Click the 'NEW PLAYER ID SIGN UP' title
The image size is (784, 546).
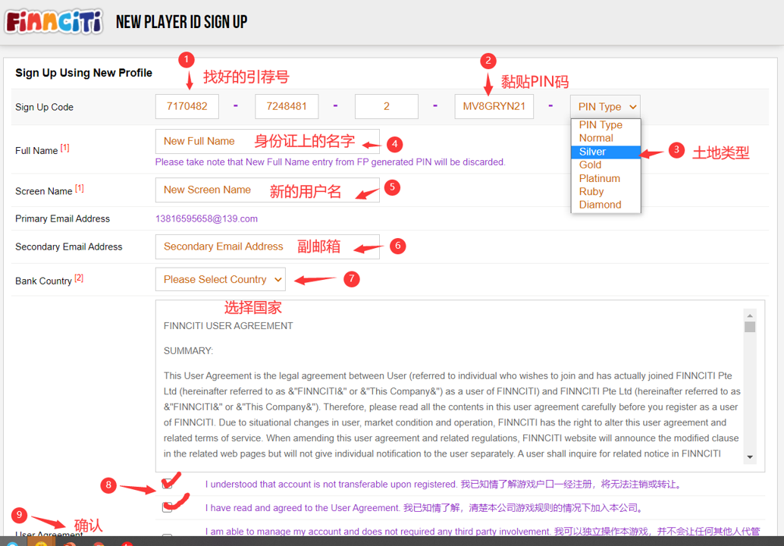pos(181,22)
